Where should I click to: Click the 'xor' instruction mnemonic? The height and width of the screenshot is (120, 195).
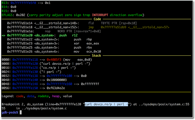tap(76, 44)
